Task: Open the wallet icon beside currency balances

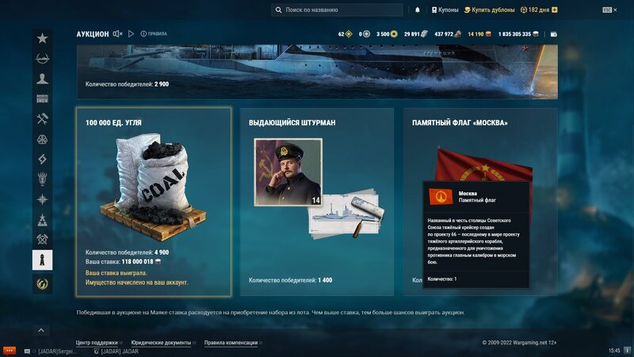Action: coord(554,34)
